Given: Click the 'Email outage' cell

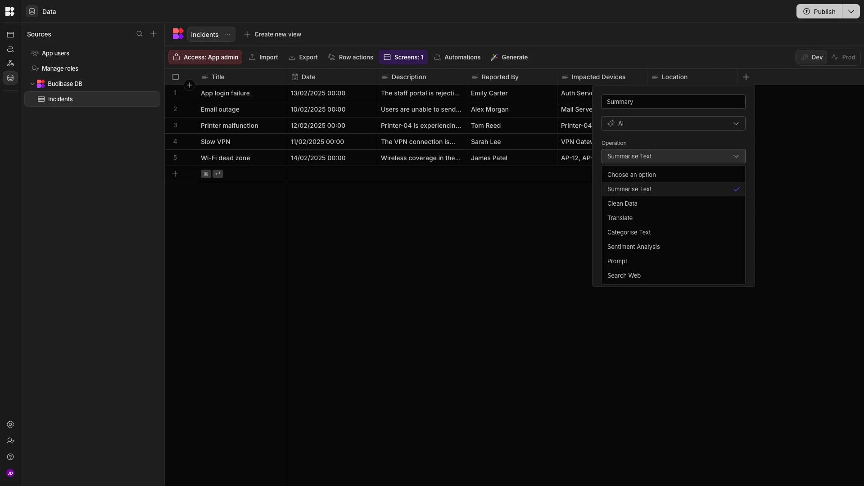Looking at the screenshot, I should 242,109.
